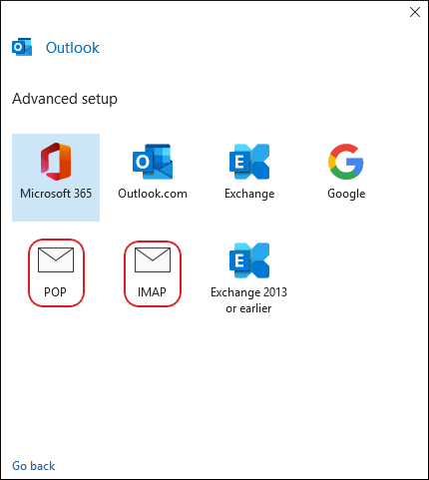This screenshot has width=429, height=480.
Task: Close the Outlook setup dialog
Action: click(415, 12)
